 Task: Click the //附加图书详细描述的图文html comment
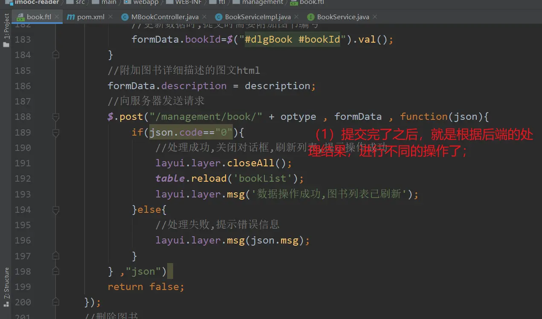184,70
